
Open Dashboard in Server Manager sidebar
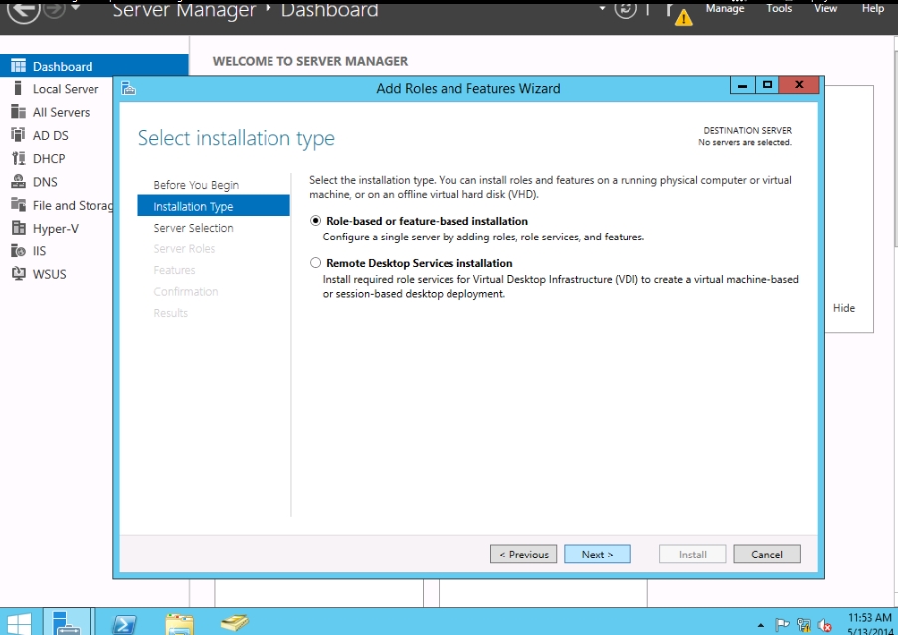[93, 66]
